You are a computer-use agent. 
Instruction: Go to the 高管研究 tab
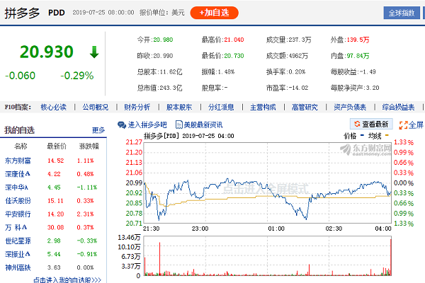coord(305,108)
